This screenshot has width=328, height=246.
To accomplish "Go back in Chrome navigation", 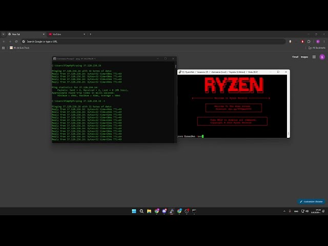I will coord(4,42).
